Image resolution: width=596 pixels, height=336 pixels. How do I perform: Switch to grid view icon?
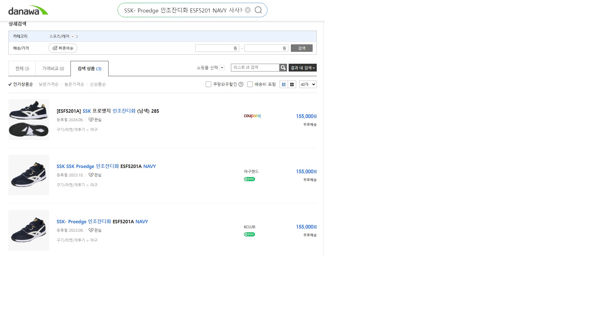click(x=292, y=84)
